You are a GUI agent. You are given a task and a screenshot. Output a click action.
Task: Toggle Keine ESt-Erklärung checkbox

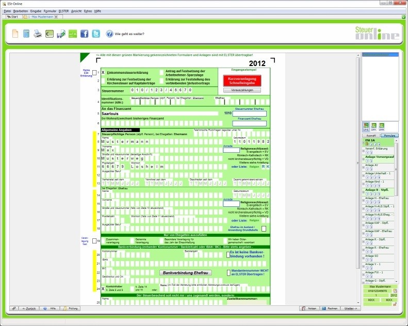coord(94,73)
